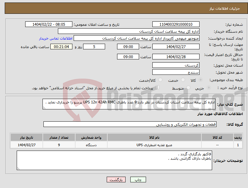The width and height of the screenshot is (248, 188).
Task: Click the واحد شمارش column header
Action: tap(91, 137)
